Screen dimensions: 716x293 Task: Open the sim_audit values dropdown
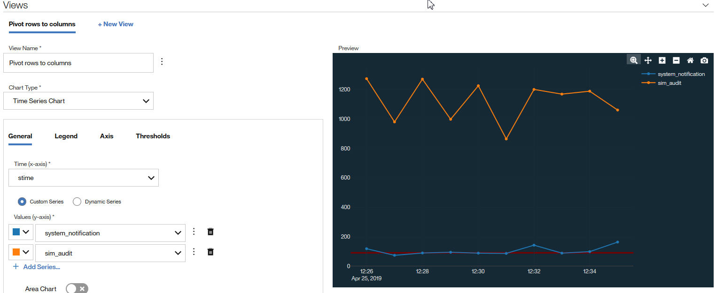tap(110, 253)
